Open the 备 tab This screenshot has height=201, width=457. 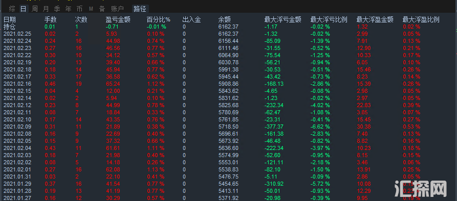[102, 9]
